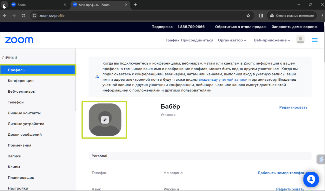Open the Chrome three-dot menu
This screenshot has height=191, width=325.
tap(322, 15)
